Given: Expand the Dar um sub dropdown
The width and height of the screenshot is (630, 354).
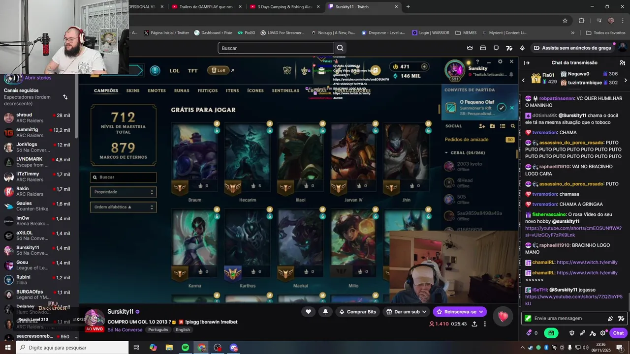Looking at the screenshot, I should (x=406, y=312).
